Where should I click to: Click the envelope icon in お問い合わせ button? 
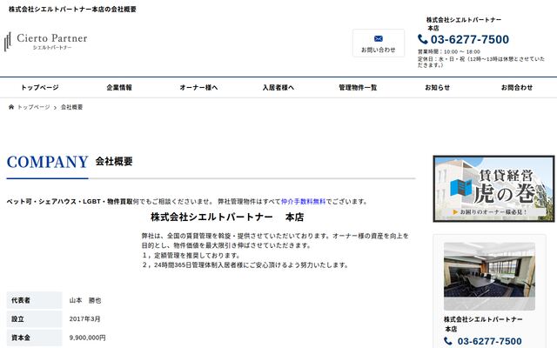coord(379,38)
